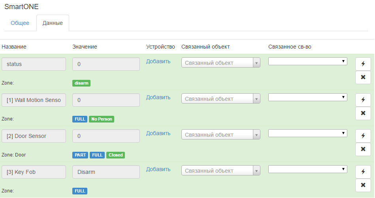Open linked object dropdown for status row

click(x=221, y=63)
